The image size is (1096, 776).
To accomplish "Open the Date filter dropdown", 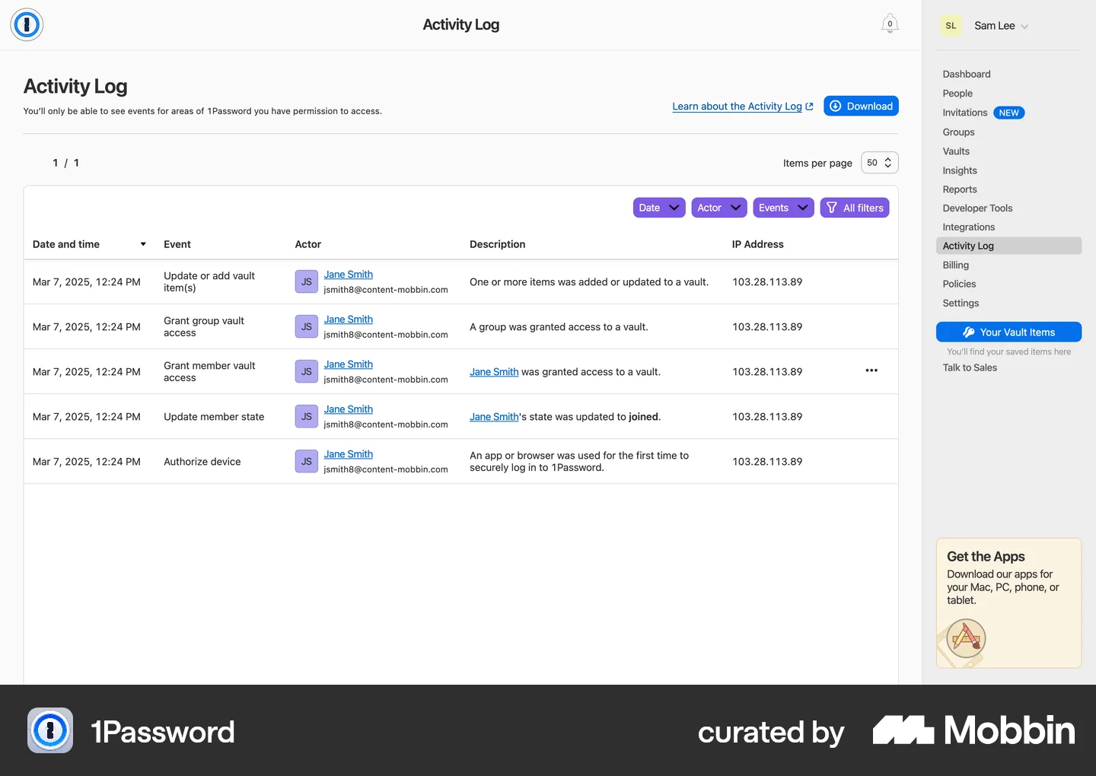I will click(x=659, y=208).
